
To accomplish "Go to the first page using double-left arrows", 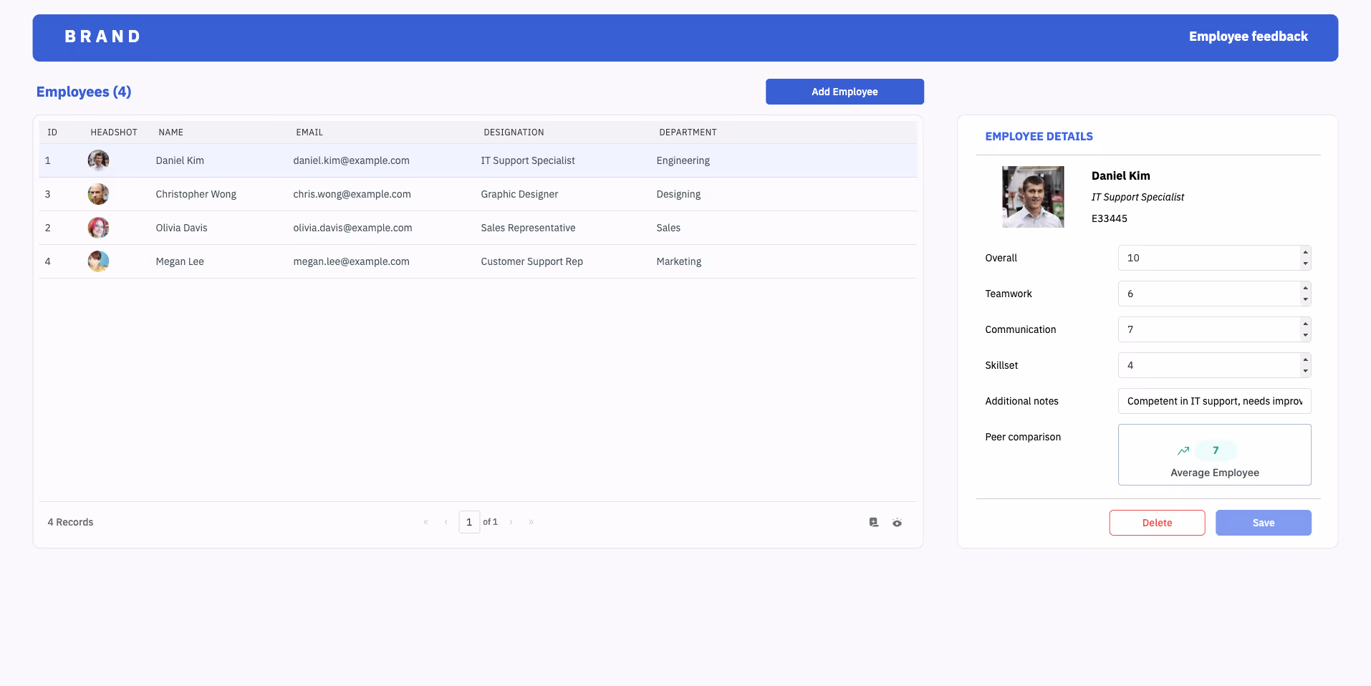I will pyautogui.click(x=425, y=522).
